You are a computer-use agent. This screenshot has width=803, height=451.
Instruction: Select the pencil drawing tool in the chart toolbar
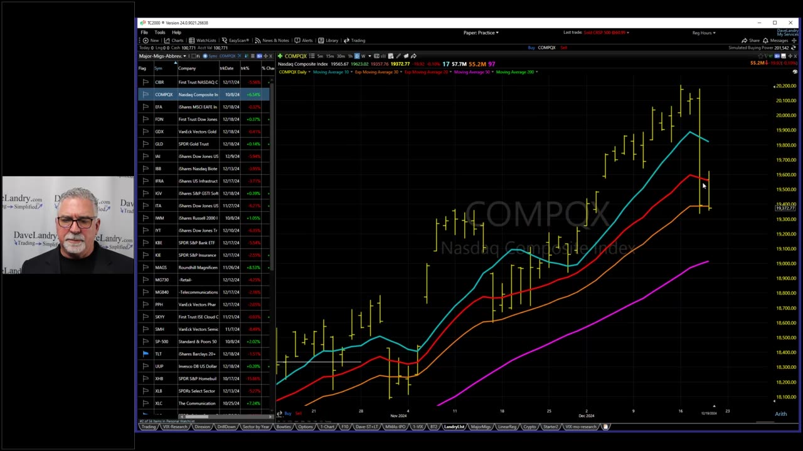398,56
